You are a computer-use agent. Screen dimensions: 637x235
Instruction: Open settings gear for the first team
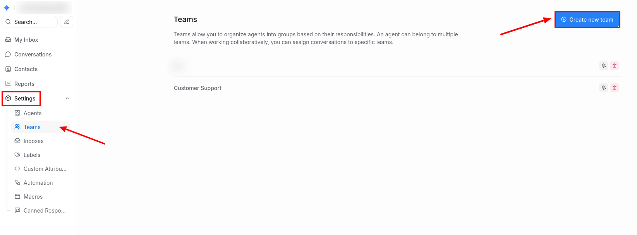(603, 66)
